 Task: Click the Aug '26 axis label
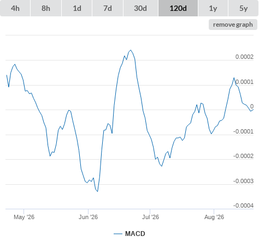[x=214, y=217]
